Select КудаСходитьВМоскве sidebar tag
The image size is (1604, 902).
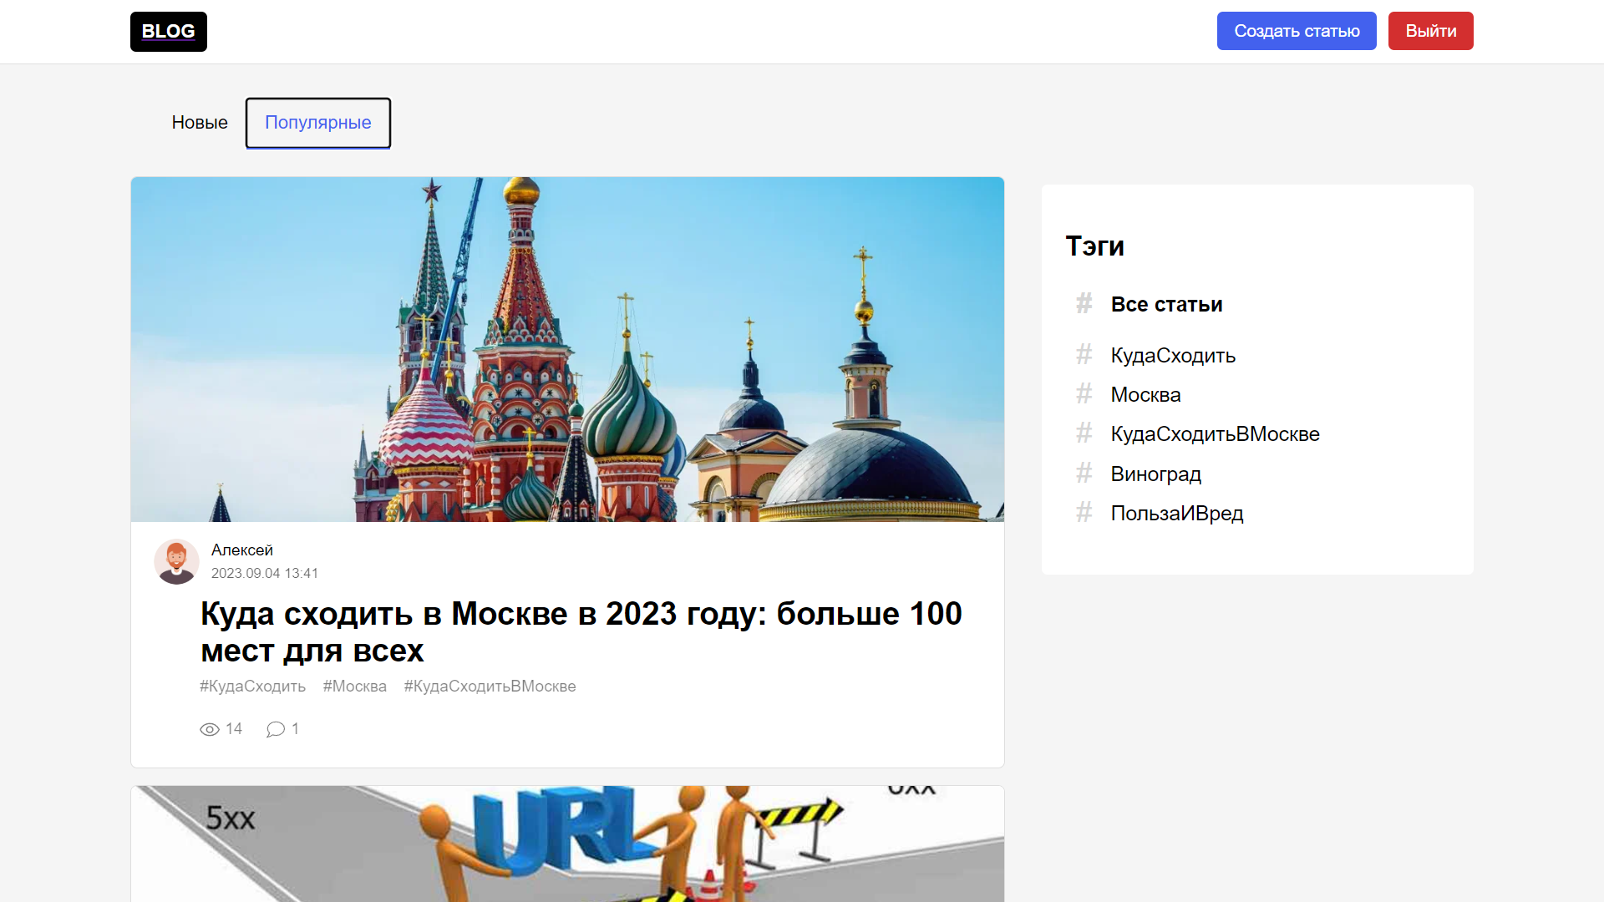click(1215, 434)
